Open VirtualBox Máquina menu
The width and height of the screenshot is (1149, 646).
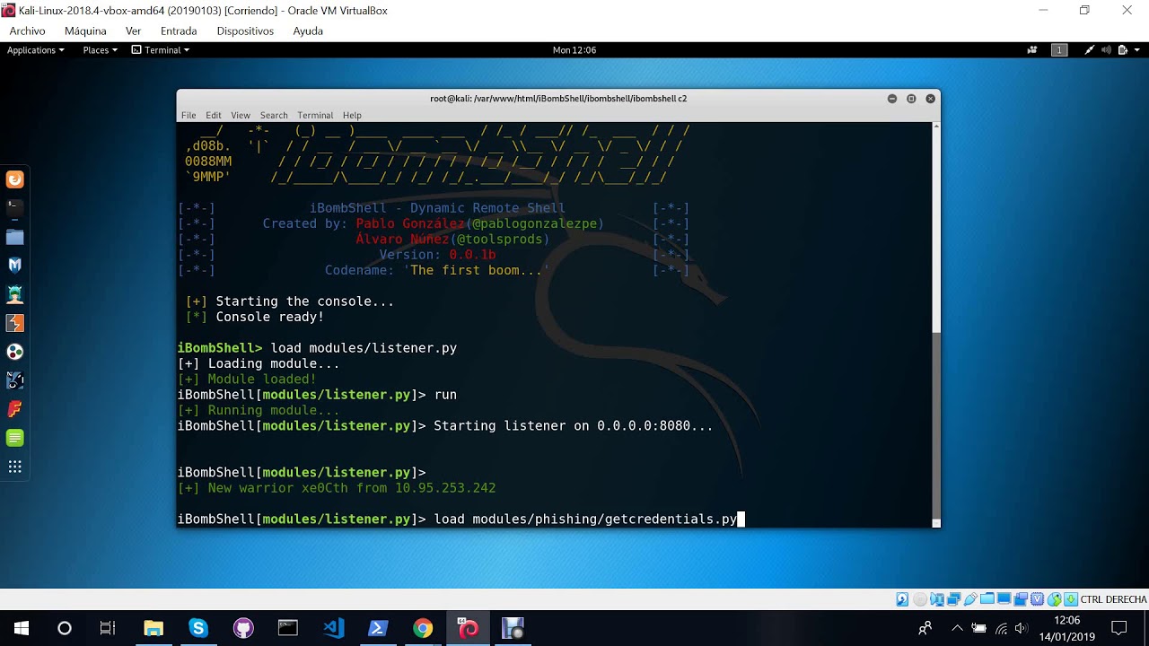[85, 31]
